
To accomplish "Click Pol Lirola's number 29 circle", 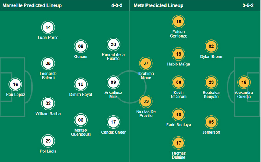I will tap(48, 141).
